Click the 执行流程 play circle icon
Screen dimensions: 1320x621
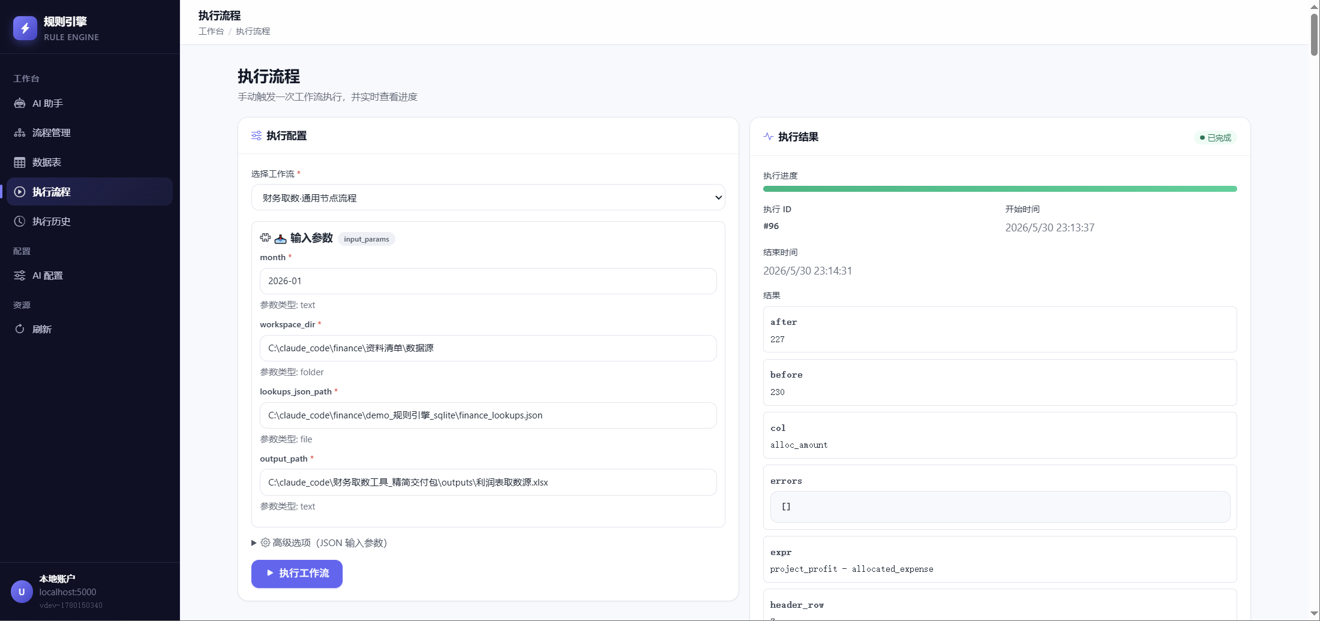(20, 192)
